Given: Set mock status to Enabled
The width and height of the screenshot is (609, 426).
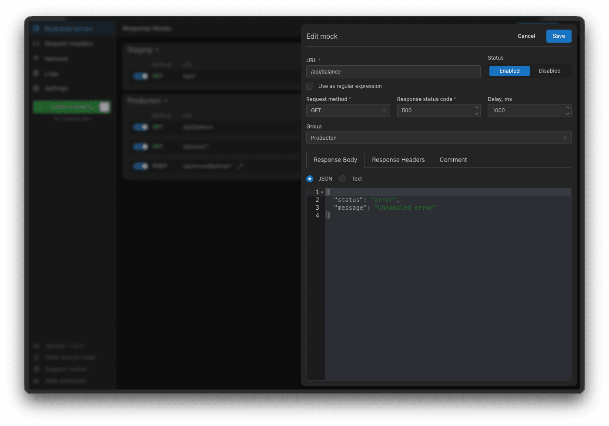Looking at the screenshot, I should (509, 71).
